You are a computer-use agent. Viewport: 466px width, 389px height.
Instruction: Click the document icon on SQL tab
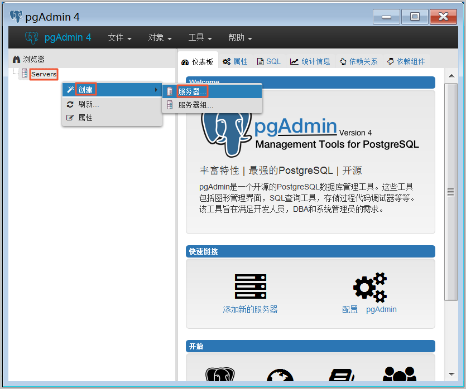[x=260, y=62]
